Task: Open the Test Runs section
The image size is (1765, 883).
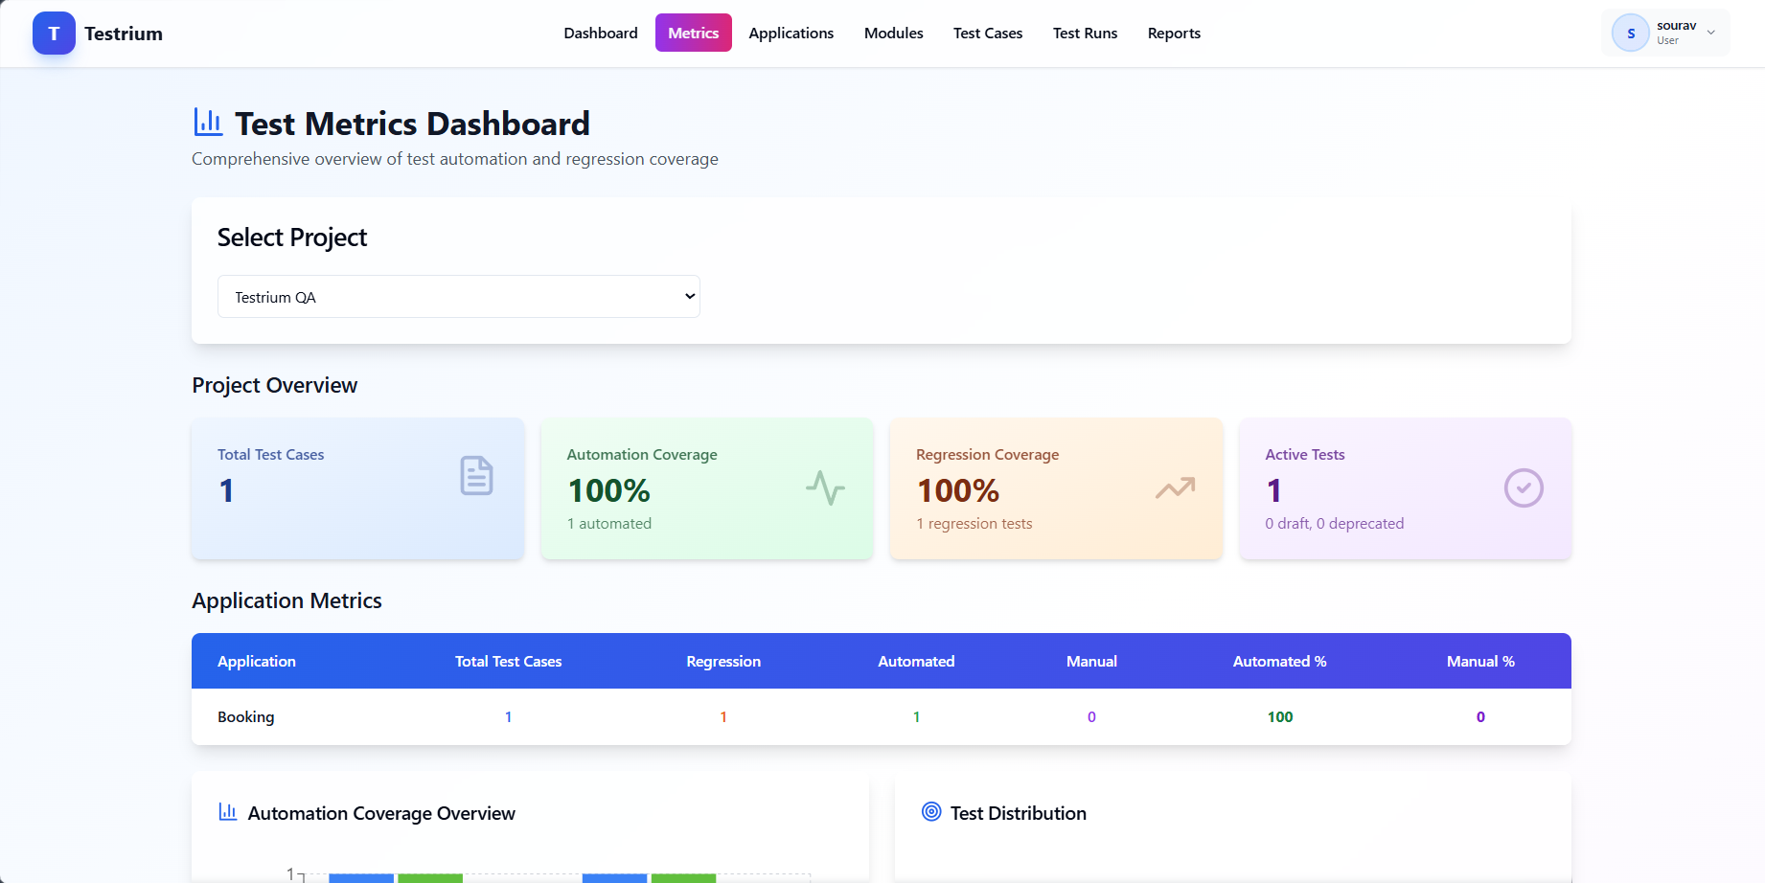Action: pos(1085,34)
